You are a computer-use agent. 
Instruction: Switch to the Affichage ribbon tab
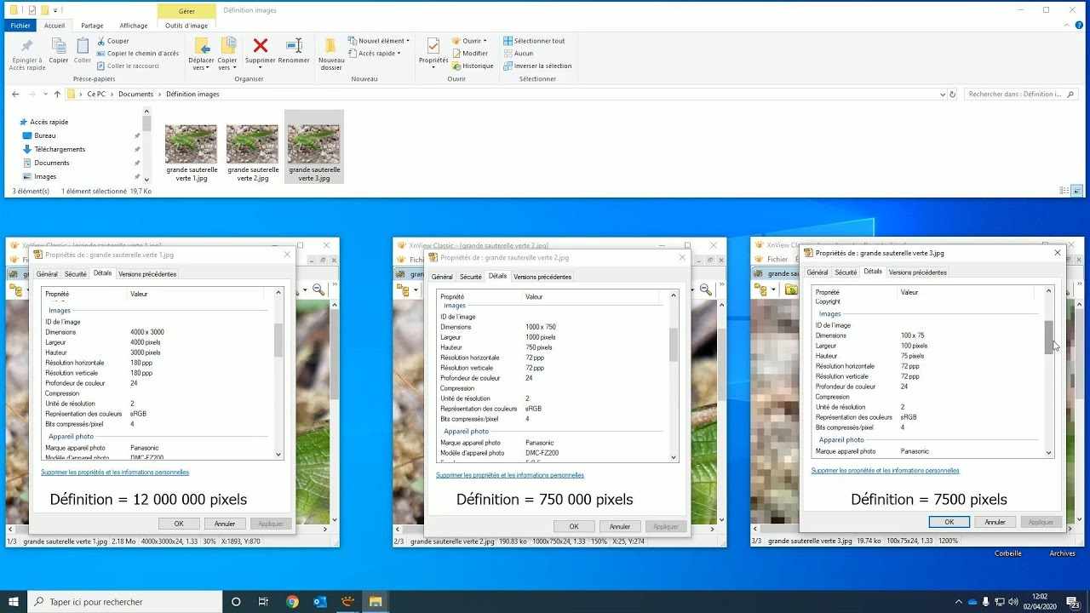[133, 26]
